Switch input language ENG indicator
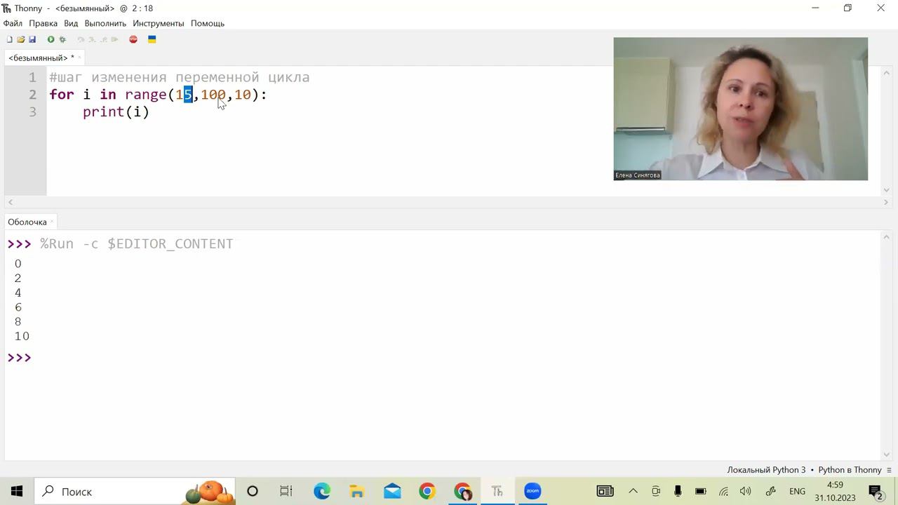Viewport: 898px width, 505px height. (x=797, y=491)
